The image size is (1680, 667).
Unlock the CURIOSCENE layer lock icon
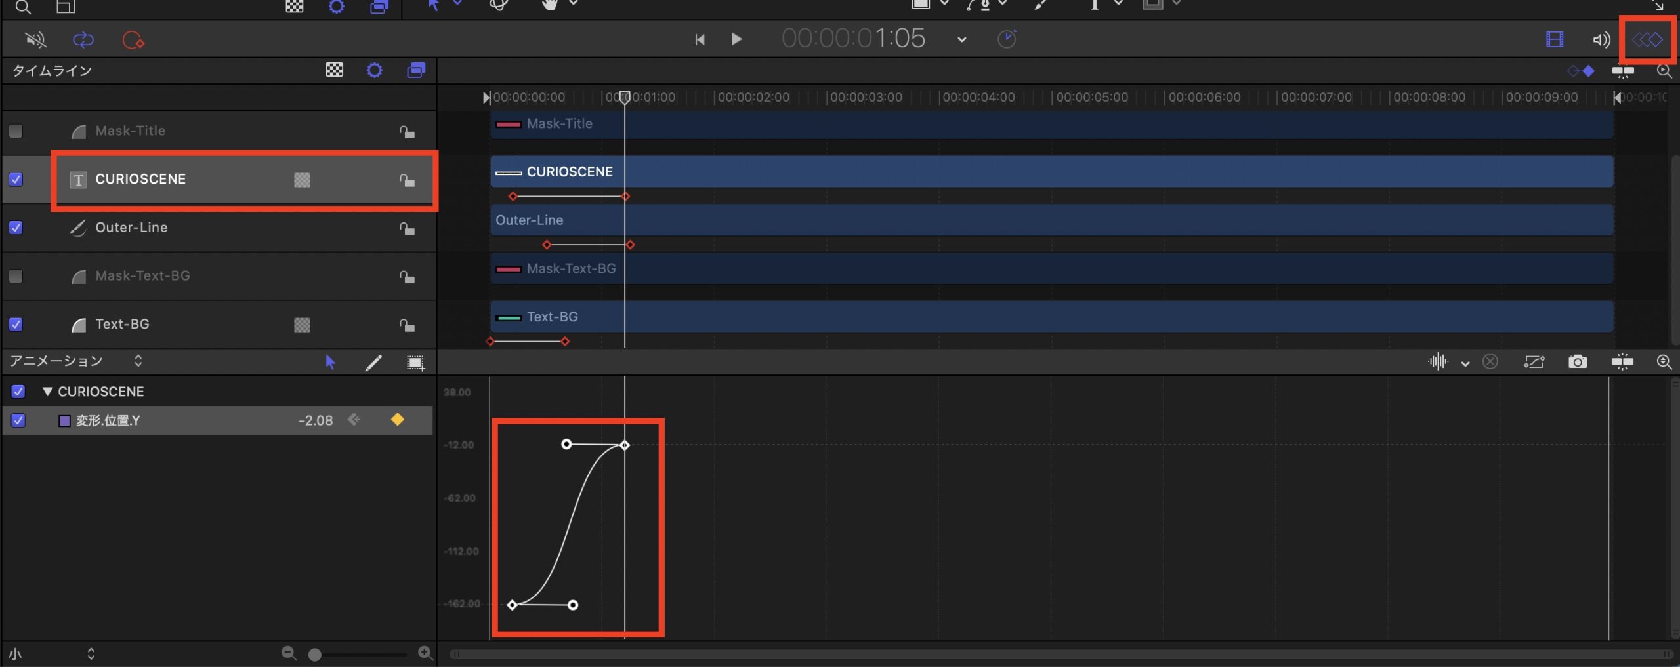pyautogui.click(x=407, y=180)
